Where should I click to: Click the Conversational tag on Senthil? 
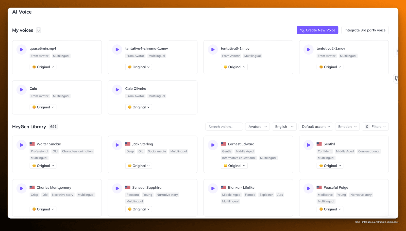(x=369, y=151)
